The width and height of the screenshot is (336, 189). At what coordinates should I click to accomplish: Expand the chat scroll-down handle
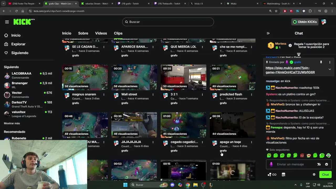(x=299, y=54)
